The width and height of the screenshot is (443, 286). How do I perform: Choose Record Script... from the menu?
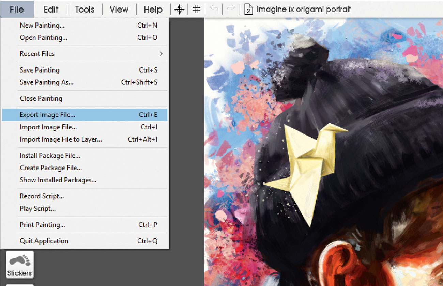click(x=85, y=196)
